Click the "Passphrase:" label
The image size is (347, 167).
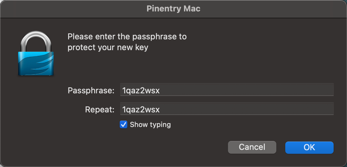91,90
